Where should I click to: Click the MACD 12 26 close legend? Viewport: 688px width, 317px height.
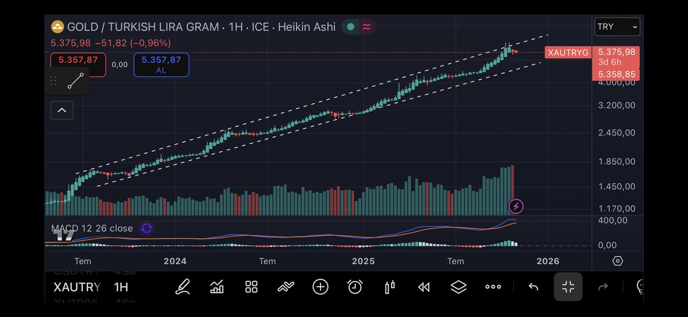click(x=92, y=228)
